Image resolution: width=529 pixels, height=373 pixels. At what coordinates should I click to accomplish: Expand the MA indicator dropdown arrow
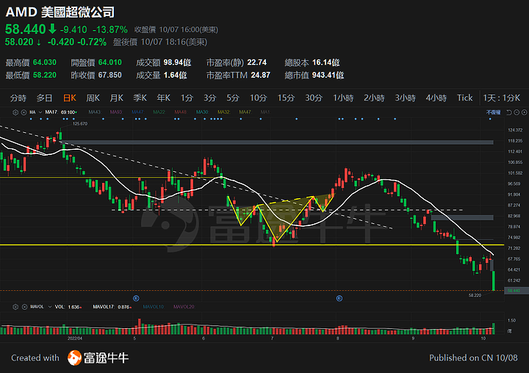click(x=40, y=112)
